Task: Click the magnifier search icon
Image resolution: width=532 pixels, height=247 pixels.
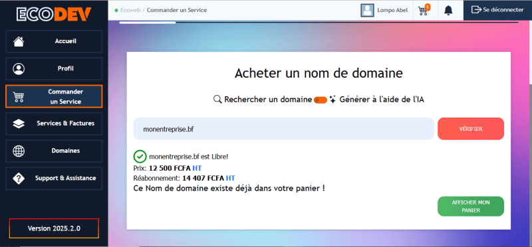Action: 217,100
